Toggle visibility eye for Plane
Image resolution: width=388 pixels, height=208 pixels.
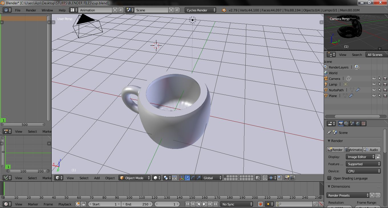point(374,96)
